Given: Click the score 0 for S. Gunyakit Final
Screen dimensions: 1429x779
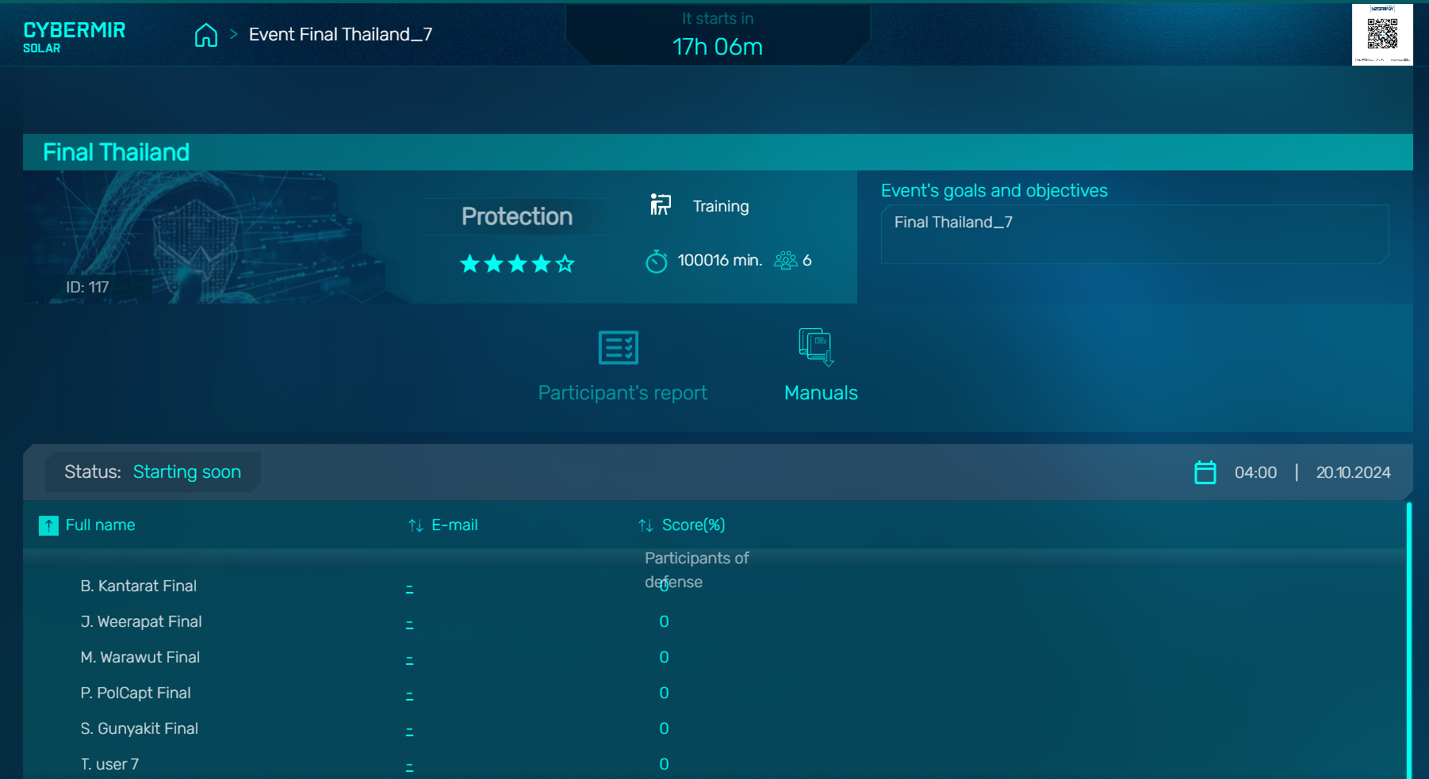Looking at the screenshot, I should [x=665, y=729].
